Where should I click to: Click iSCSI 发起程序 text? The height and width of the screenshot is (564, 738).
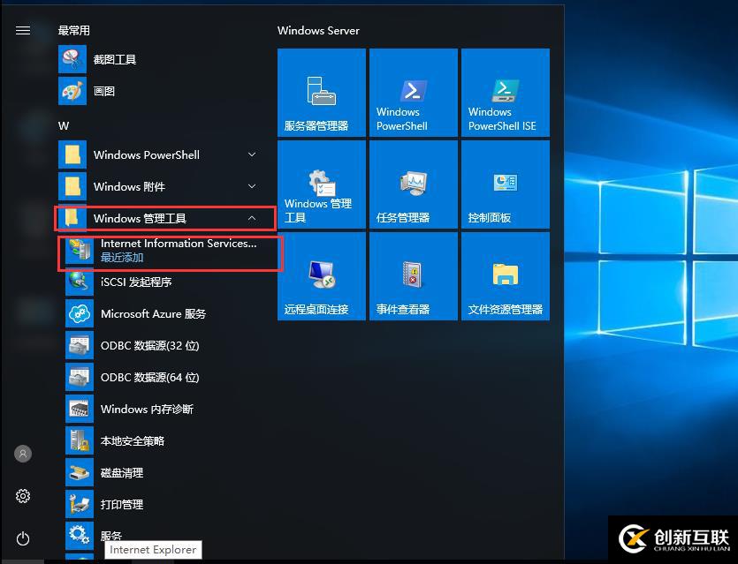(136, 282)
